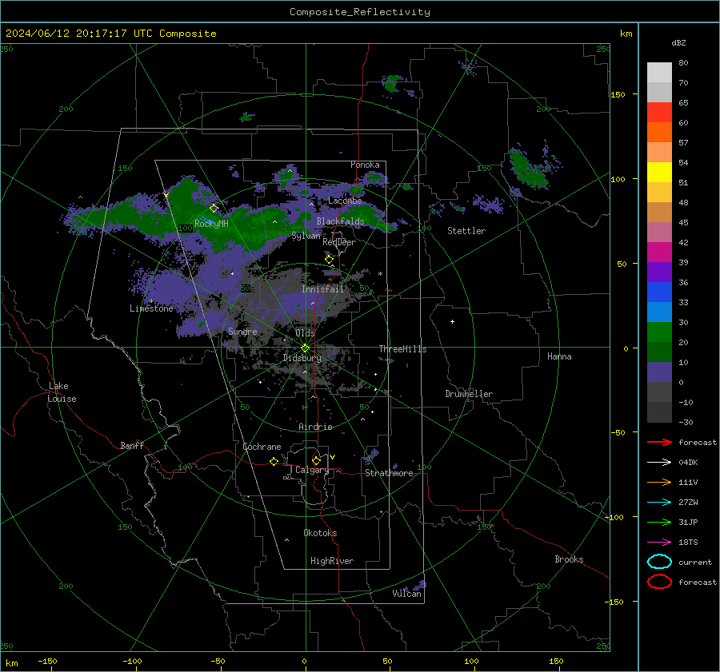Pick the purple 39 dBZ color swatch
The image size is (720, 672).
point(659,272)
